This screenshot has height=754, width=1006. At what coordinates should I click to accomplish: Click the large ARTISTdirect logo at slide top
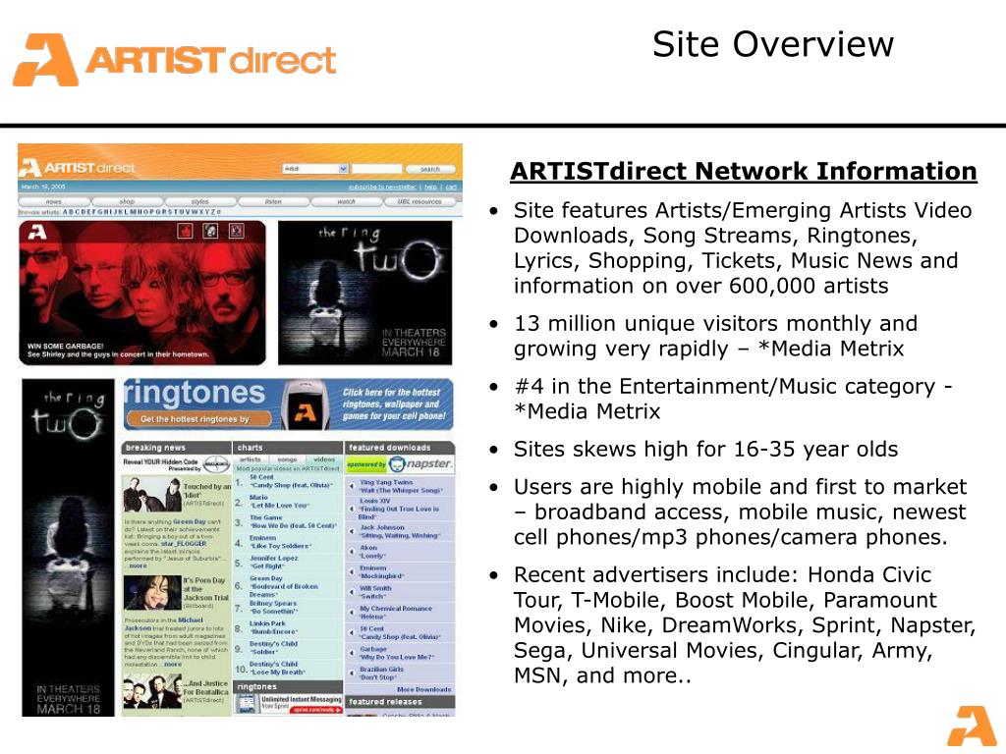pyautogui.click(x=175, y=60)
